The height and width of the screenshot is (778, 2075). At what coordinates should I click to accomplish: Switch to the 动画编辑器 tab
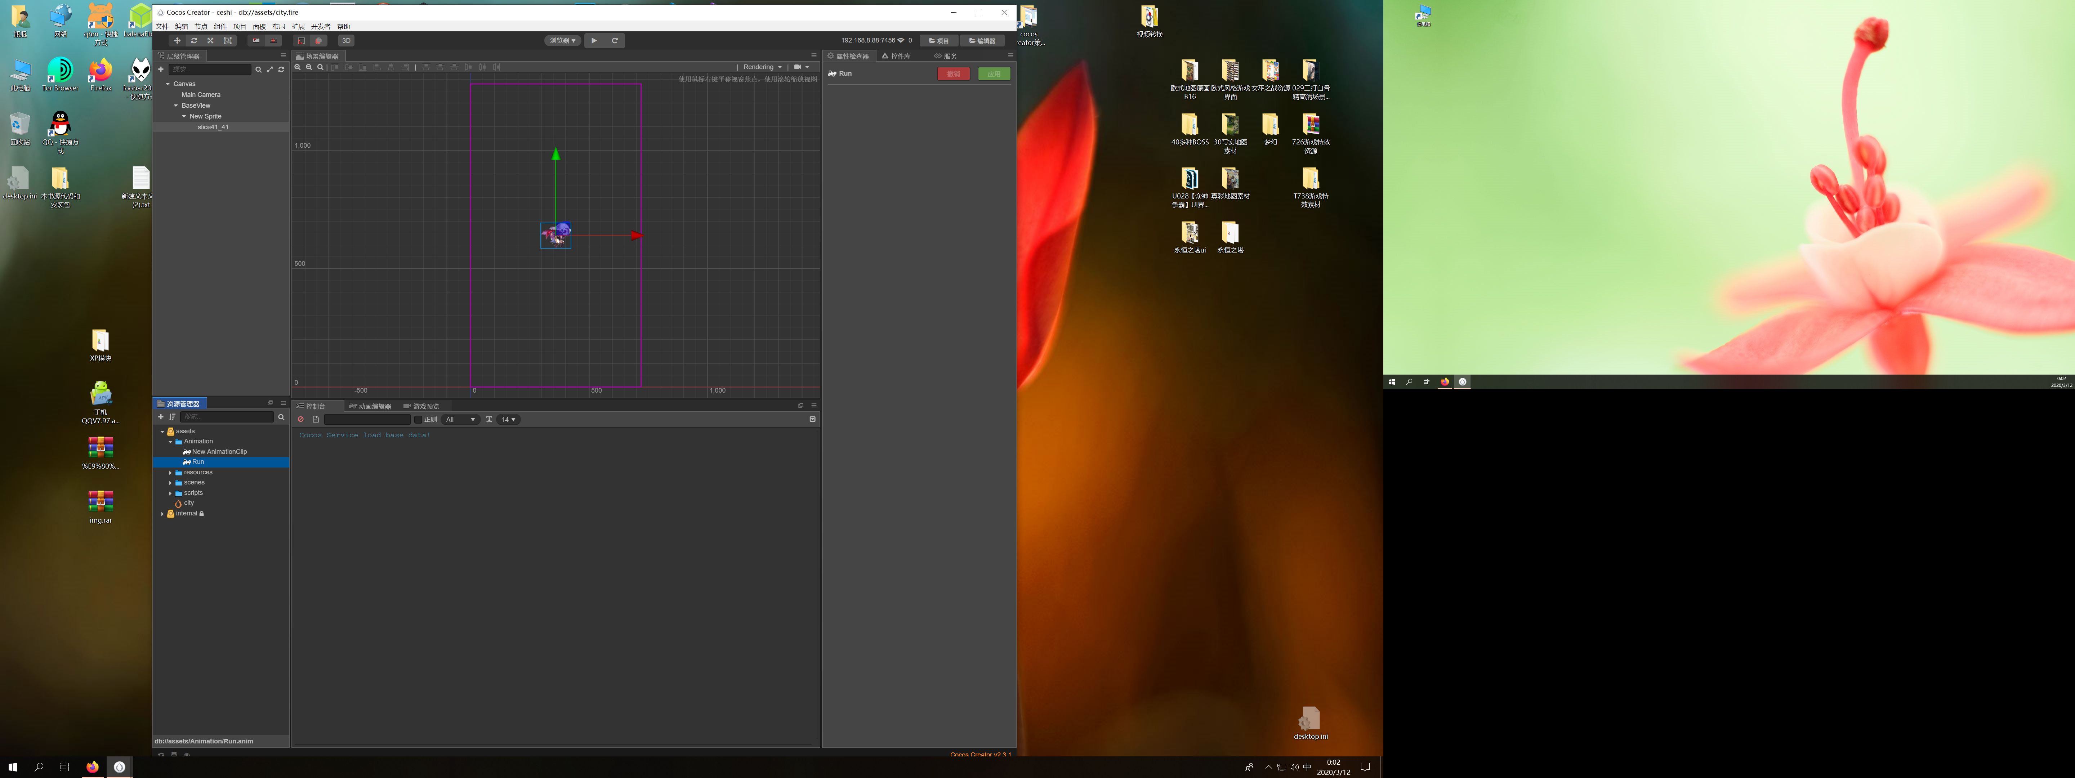pos(371,406)
